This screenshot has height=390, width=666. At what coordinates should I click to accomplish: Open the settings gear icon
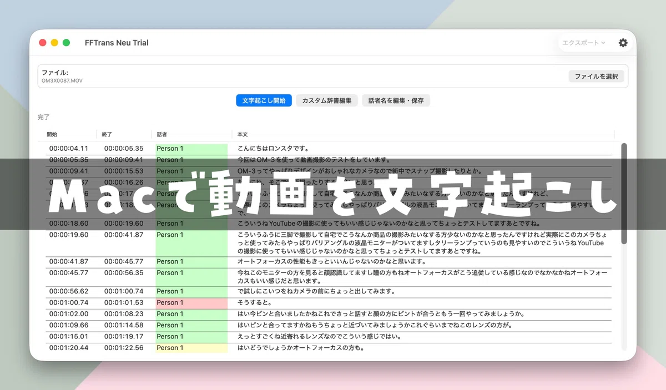pos(623,43)
